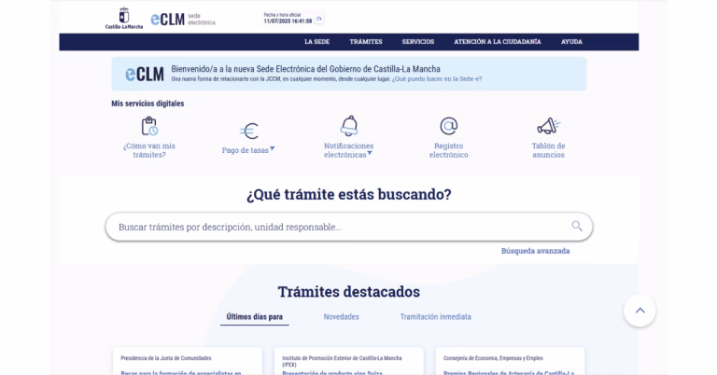Open the Registro electrónico link

pos(448,150)
